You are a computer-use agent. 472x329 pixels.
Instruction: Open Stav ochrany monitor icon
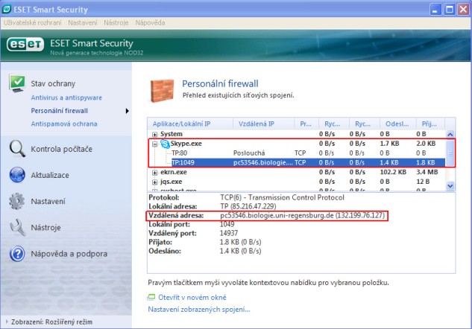[17, 83]
